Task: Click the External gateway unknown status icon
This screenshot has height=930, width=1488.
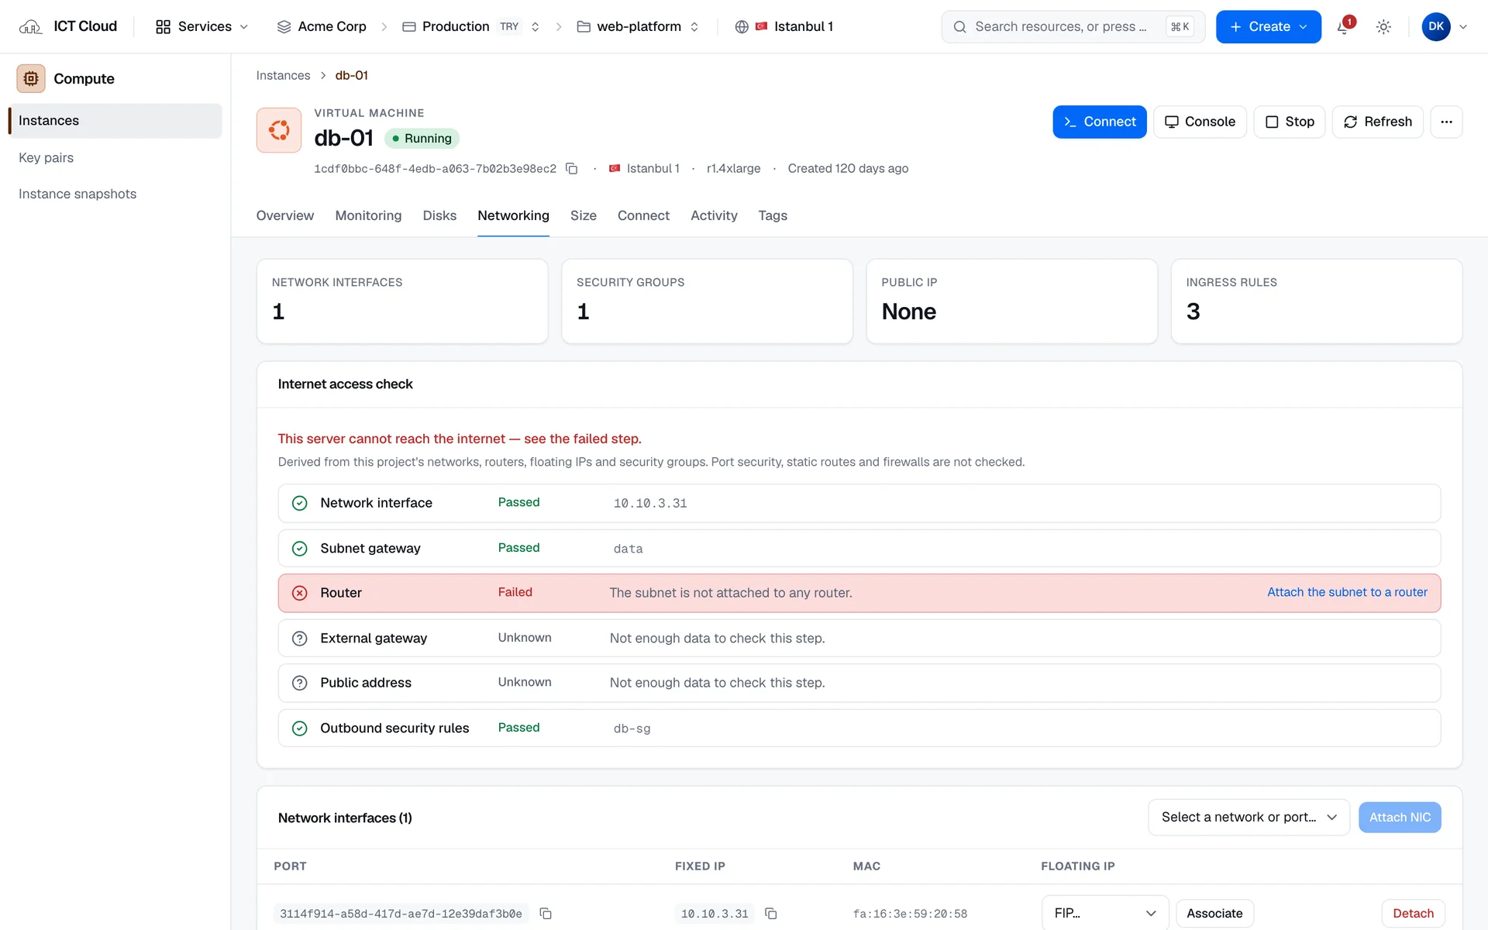Action: (x=300, y=639)
